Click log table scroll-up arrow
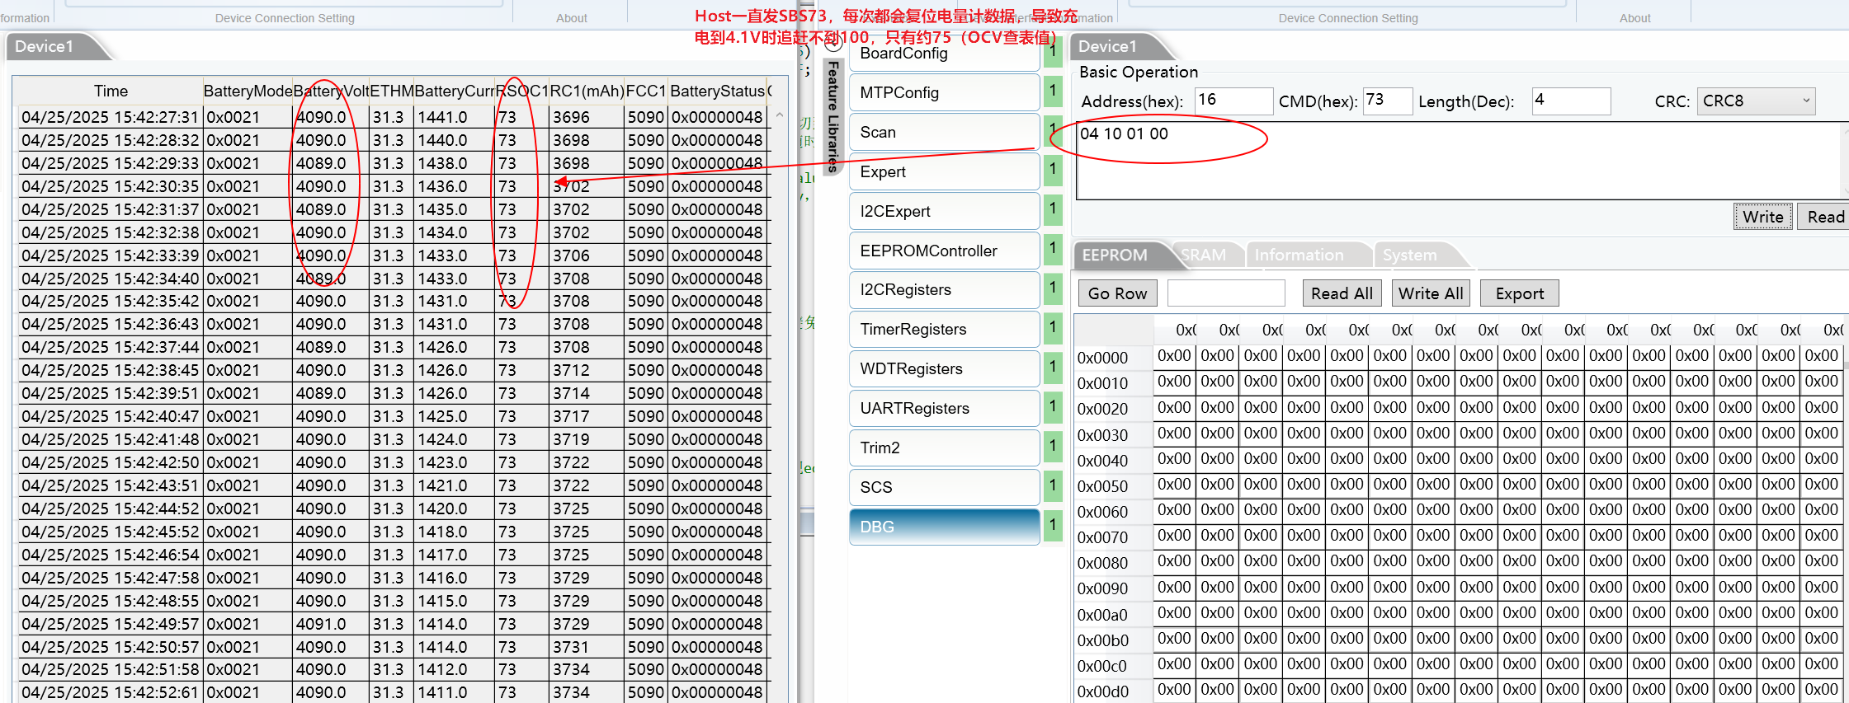The image size is (1849, 703). [x=779, y=115]
